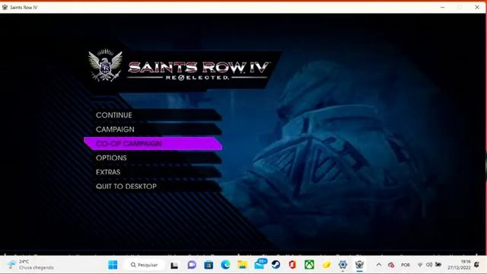Open Task View from the taskbar

point(174,265)
